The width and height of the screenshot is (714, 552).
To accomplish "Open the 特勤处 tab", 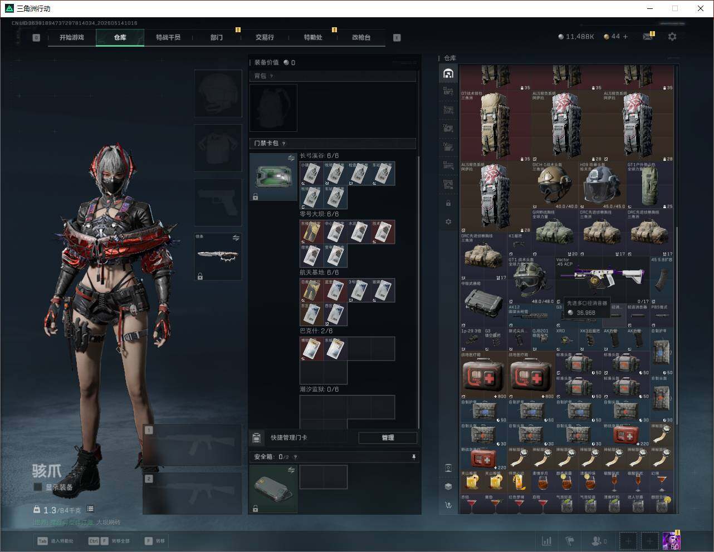I will pyautogui.click(x=313, y=37).
